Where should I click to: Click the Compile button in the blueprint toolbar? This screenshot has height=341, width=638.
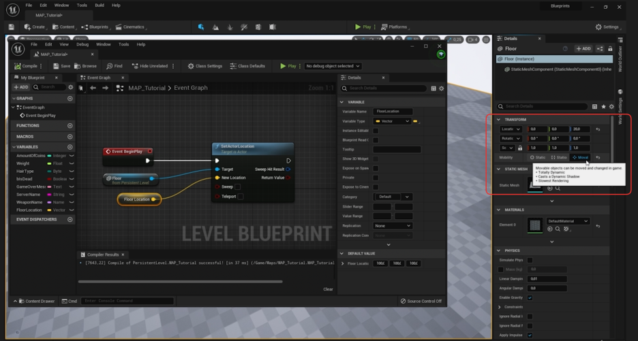click(26, 66)
